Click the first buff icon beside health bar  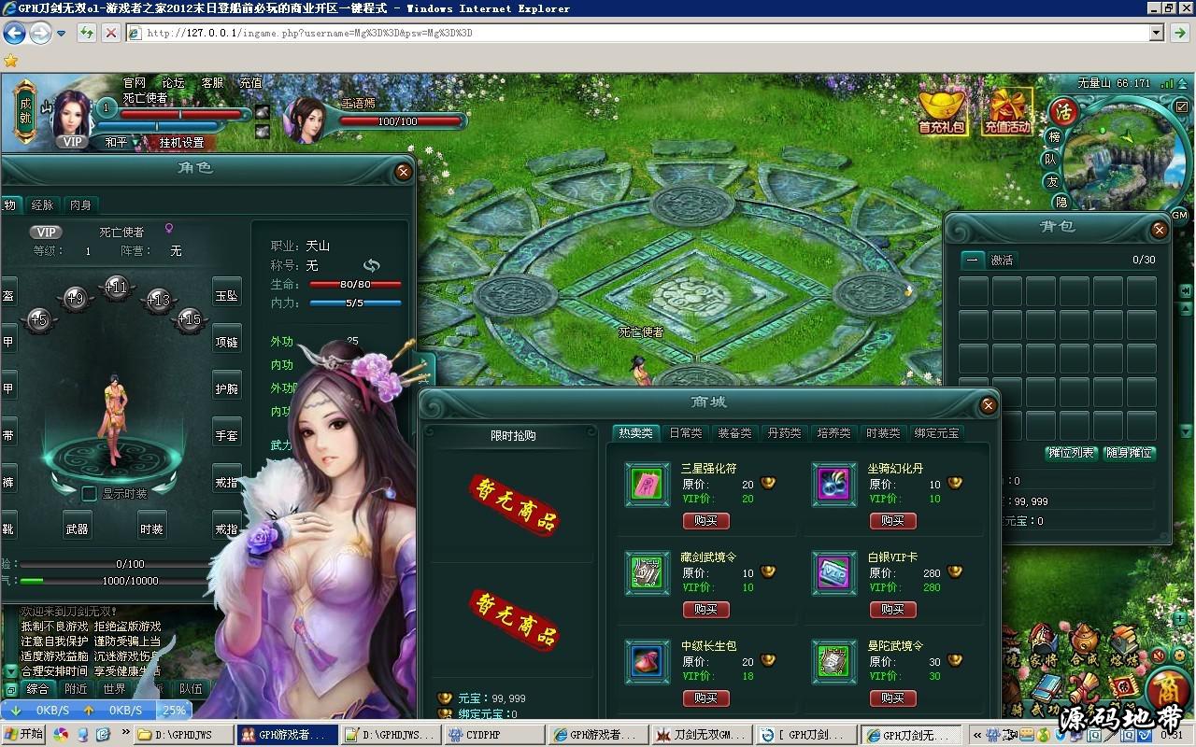(x=263, y=112)
